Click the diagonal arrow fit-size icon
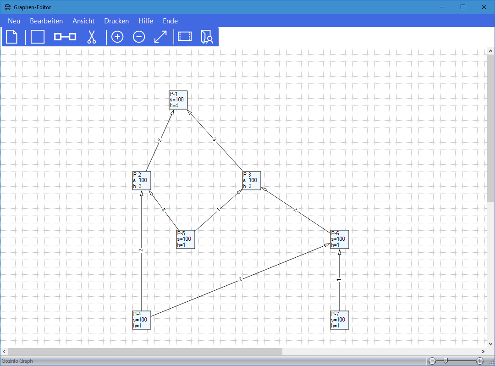The width and height of the screenshot is (495, 366). [x=160, y=37]
